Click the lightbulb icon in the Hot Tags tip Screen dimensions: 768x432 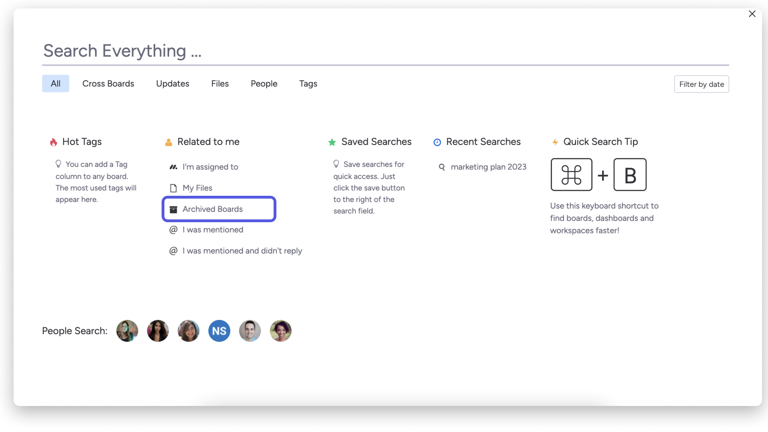tap(58, 164)
